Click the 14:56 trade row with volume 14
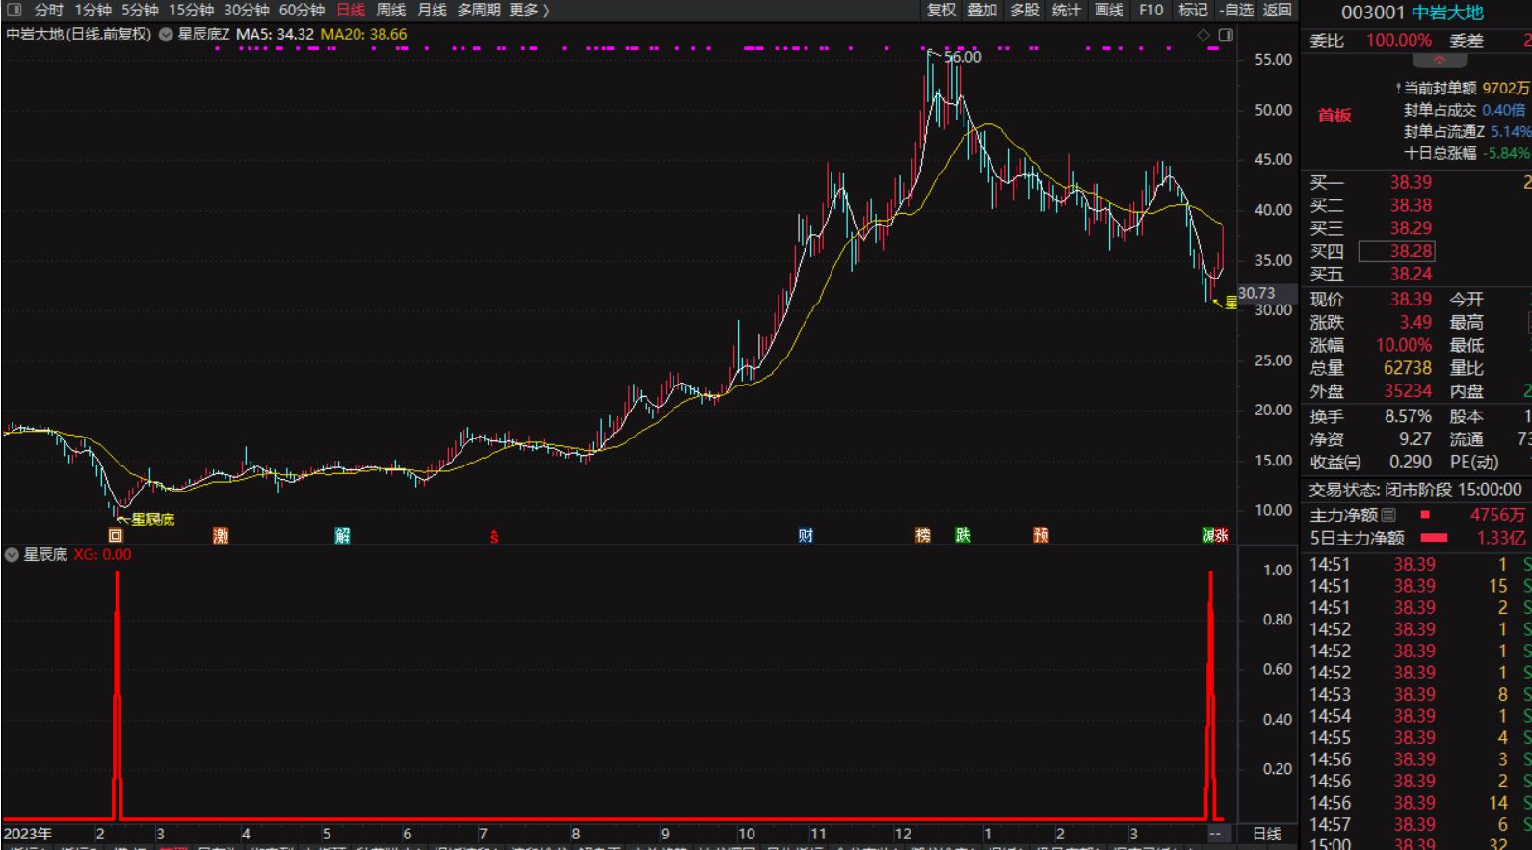 click(1413, 803)
